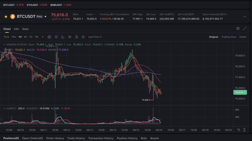Select the 1W interval

point(36,37)
